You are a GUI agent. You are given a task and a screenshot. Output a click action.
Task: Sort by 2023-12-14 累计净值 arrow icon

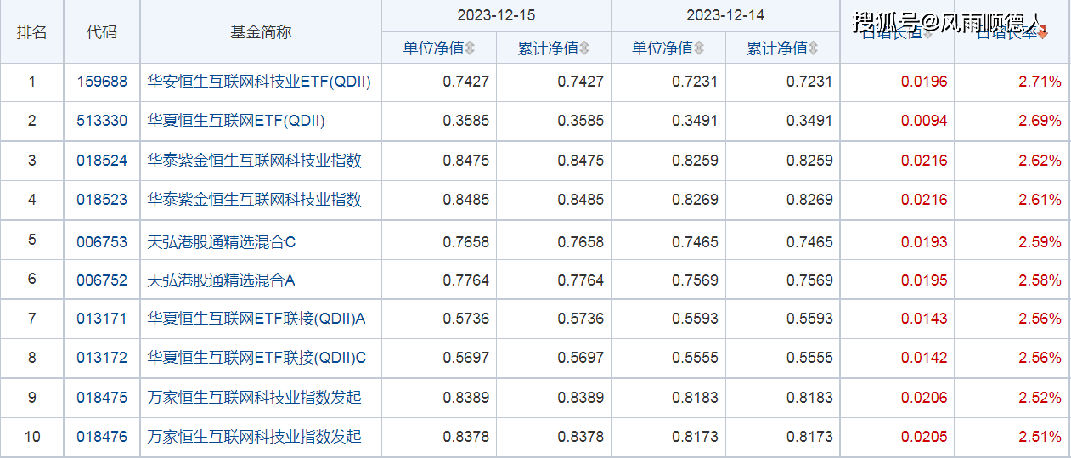(x=813, y=48)
